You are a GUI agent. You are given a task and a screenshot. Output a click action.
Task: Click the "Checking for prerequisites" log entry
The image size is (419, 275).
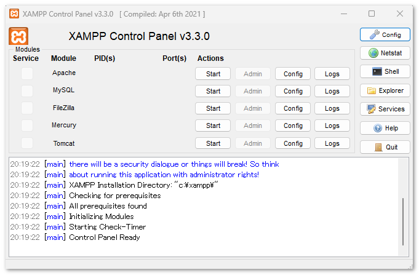pyautogui.click(x=86, y=196)
